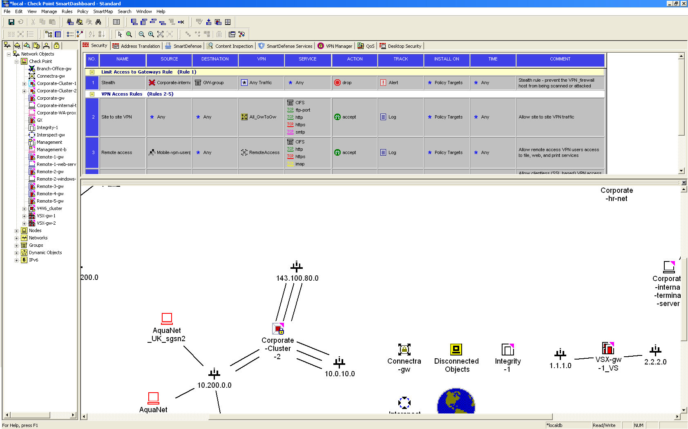
Task: Select the green magnifier zoom tool
Action: pos(129,34)
